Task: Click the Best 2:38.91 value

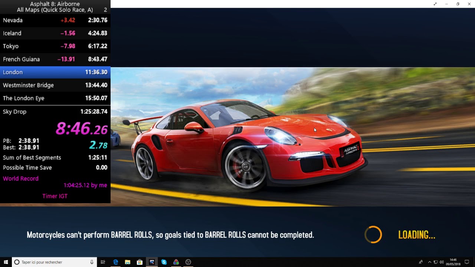Action: [29, 148]
